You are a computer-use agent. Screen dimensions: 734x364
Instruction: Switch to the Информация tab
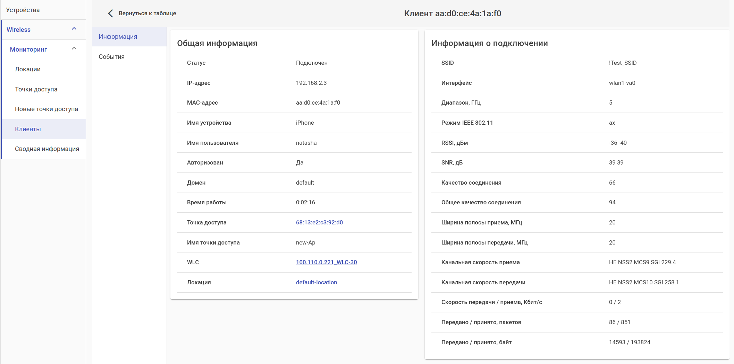pyautogui.click(x=118, y=37)
